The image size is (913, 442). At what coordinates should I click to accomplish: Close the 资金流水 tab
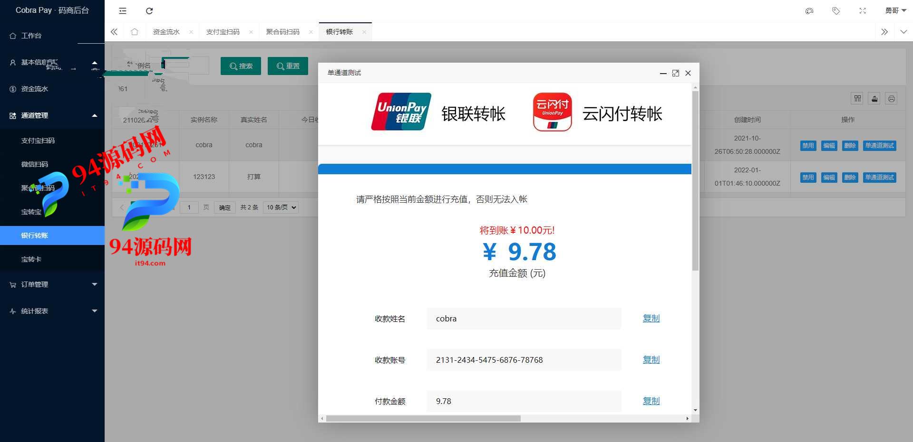pos(191,32)
